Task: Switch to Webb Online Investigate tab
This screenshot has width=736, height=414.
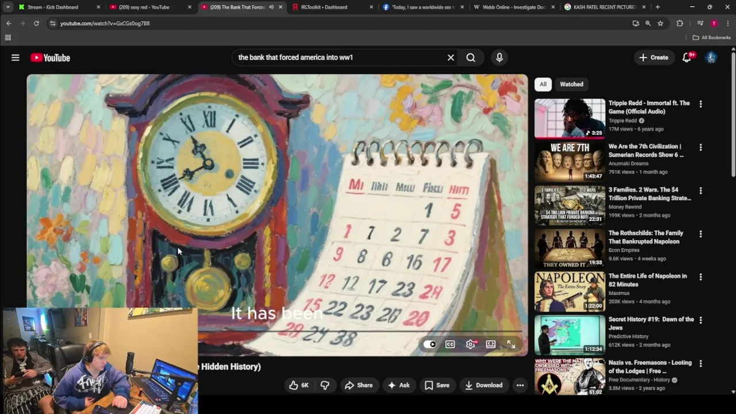Action: (x=513, y=7)
